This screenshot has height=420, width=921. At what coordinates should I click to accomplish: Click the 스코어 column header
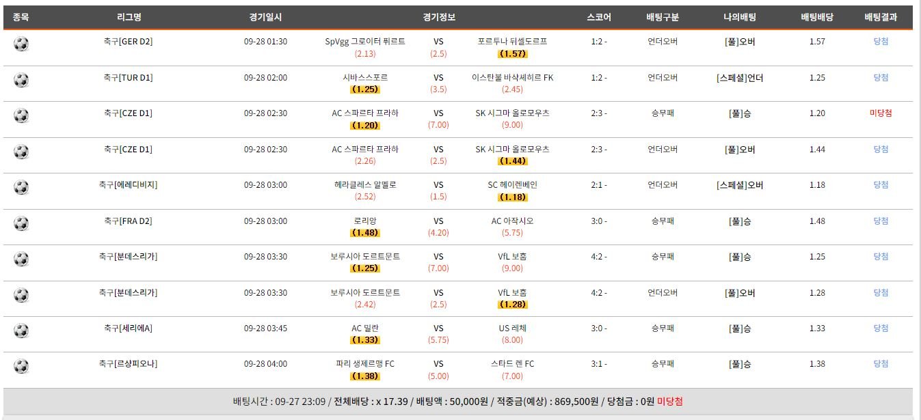click(599, 18)
